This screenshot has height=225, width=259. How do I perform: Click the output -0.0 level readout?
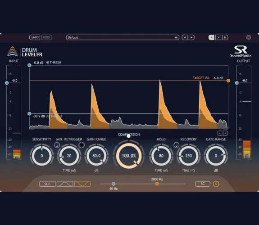tap(245, 81)
